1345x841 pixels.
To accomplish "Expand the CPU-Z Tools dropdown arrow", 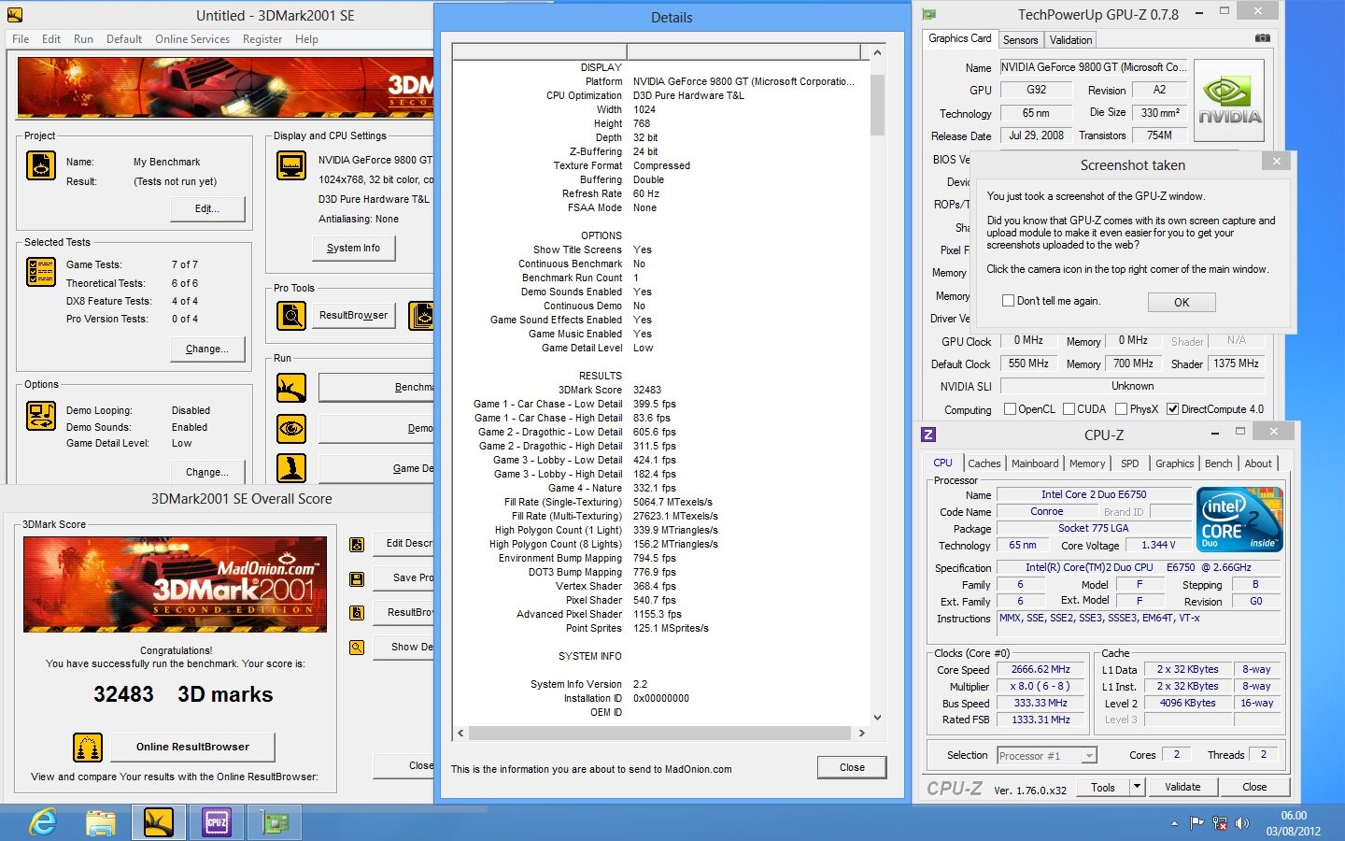I will 1137,787.
